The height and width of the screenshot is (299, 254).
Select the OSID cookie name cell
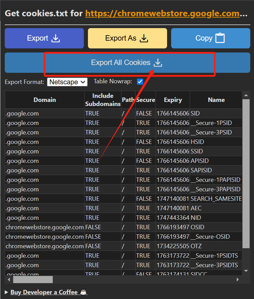tap(216, 227)
